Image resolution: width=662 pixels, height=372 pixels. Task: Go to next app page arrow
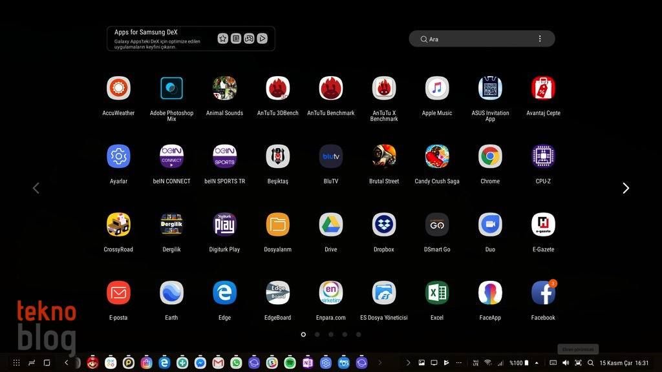tap(625, 188)
